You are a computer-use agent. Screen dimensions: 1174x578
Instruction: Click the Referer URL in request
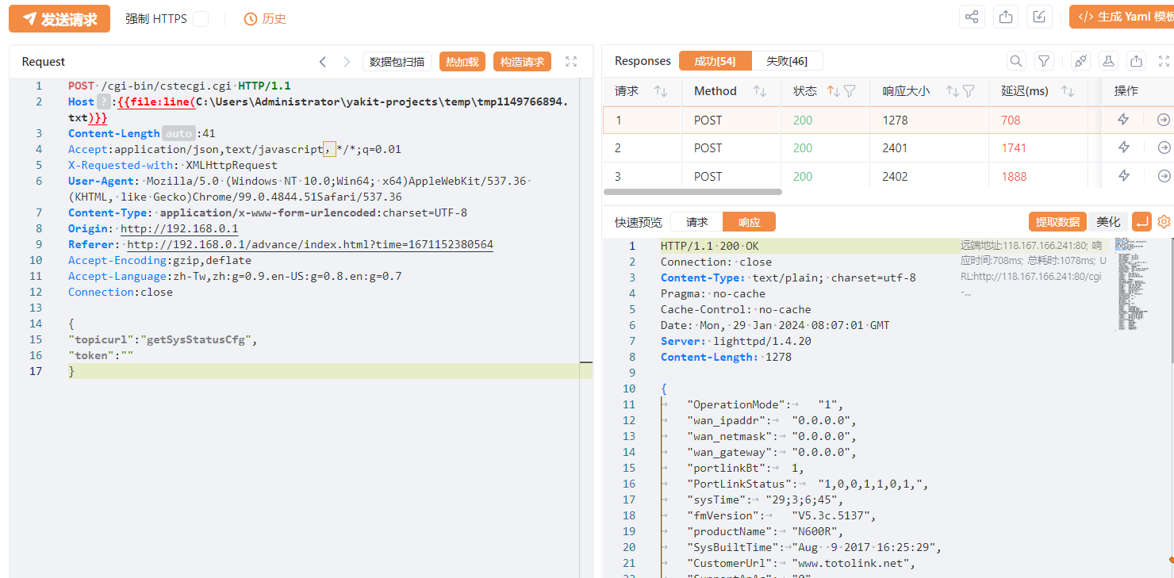[x=310, y=244]
